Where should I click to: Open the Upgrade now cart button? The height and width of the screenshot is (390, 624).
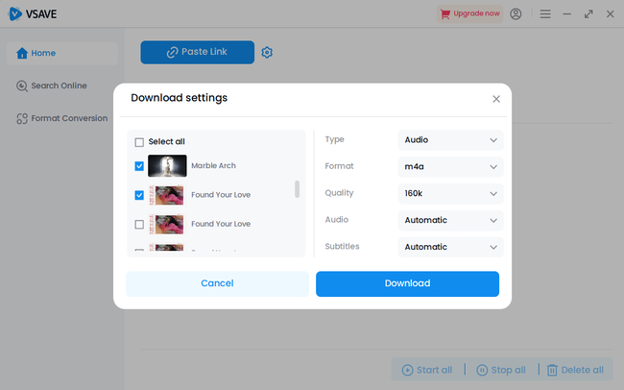(470, 14)
